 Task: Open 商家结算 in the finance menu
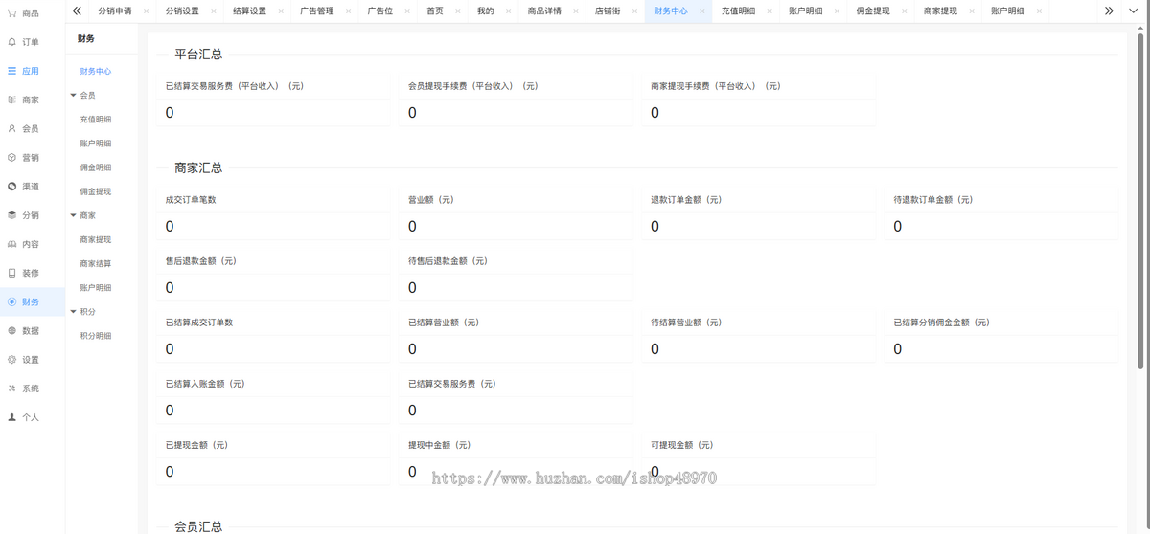(96, 263)
